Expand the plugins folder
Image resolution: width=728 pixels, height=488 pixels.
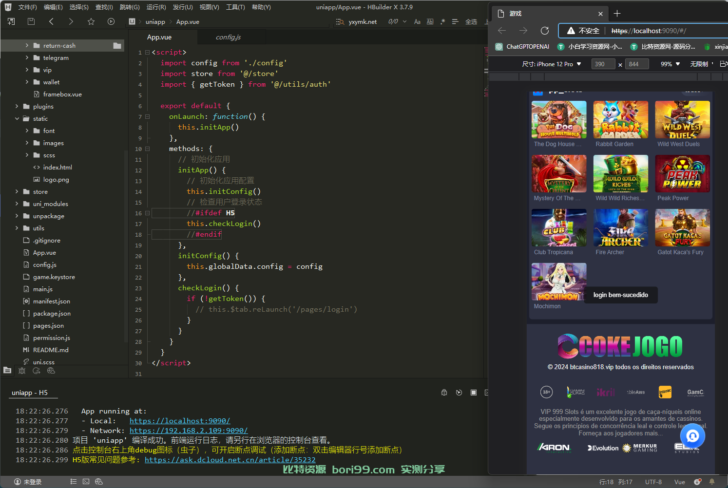pyautogui.click(x=17, y=106)
